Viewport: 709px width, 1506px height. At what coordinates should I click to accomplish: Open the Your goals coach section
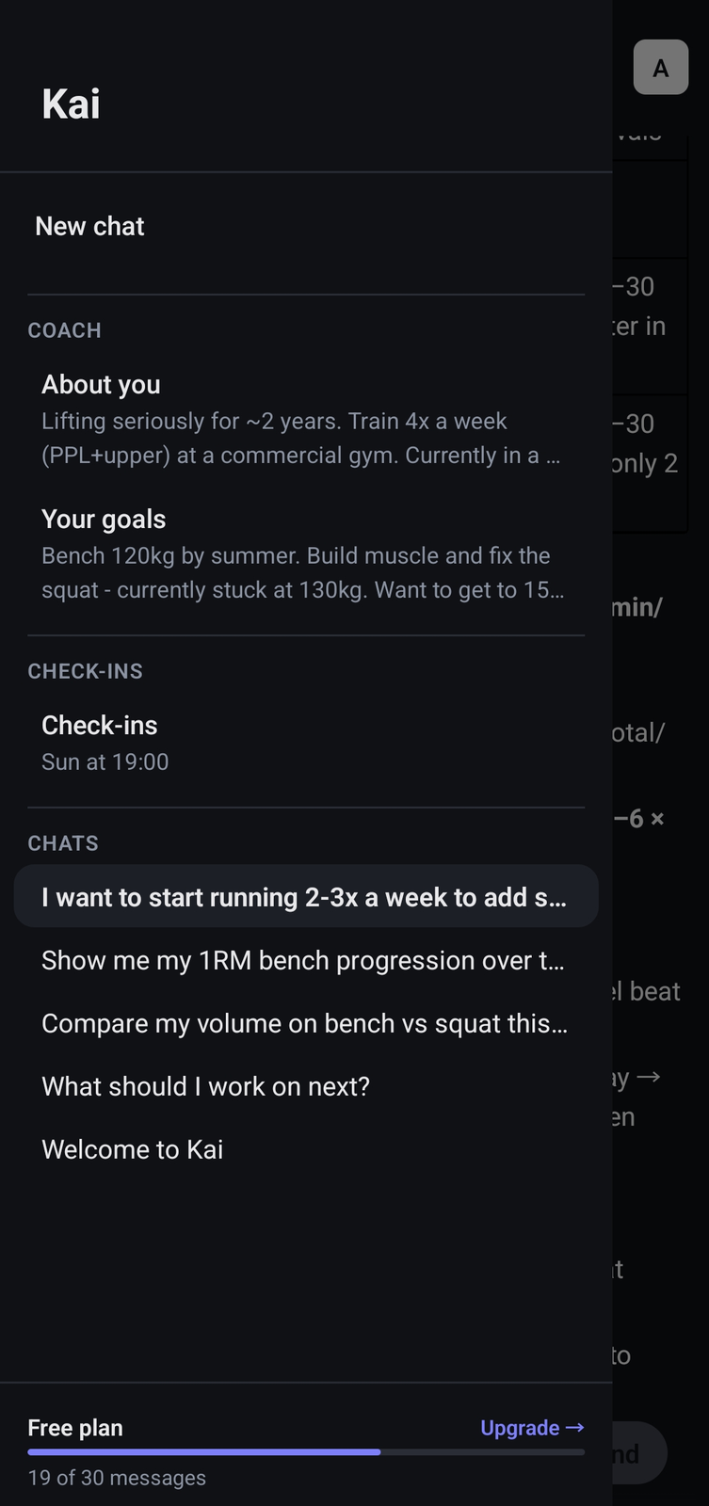tap(104, 519)
